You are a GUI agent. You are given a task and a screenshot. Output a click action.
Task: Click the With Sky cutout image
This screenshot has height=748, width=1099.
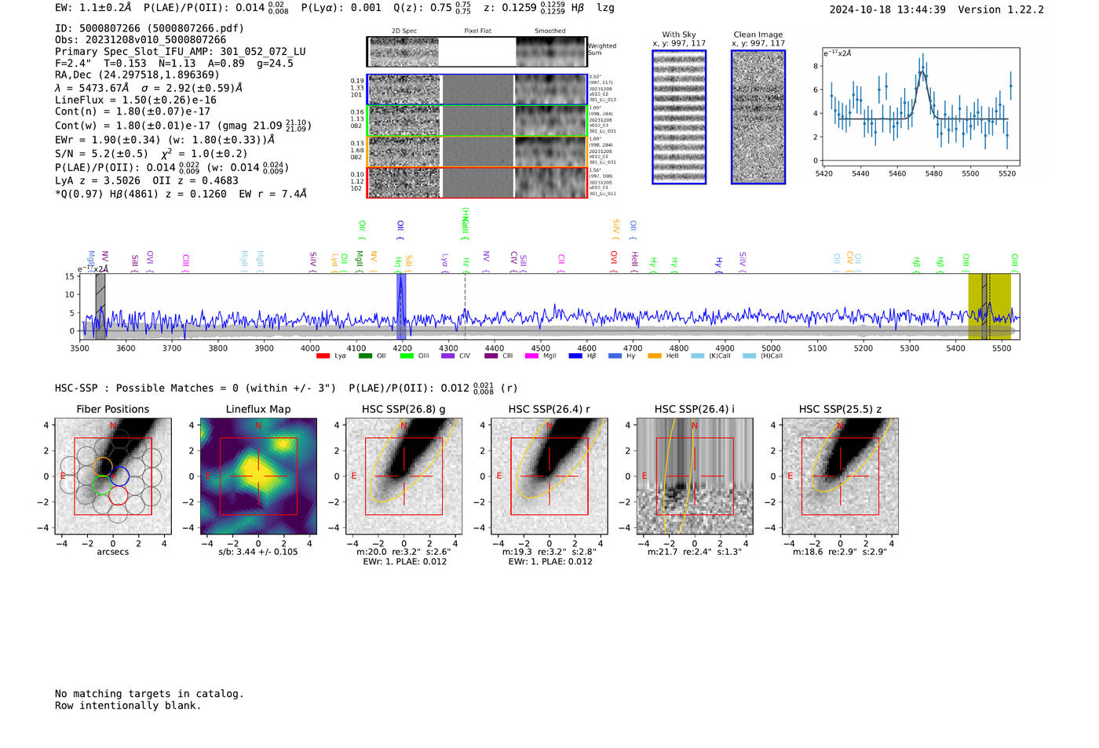(679, 117)
